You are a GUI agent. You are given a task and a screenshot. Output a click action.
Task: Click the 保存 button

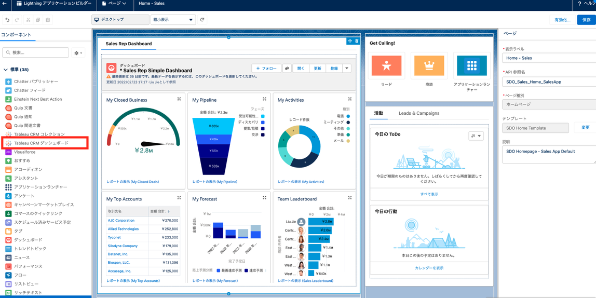587,20
